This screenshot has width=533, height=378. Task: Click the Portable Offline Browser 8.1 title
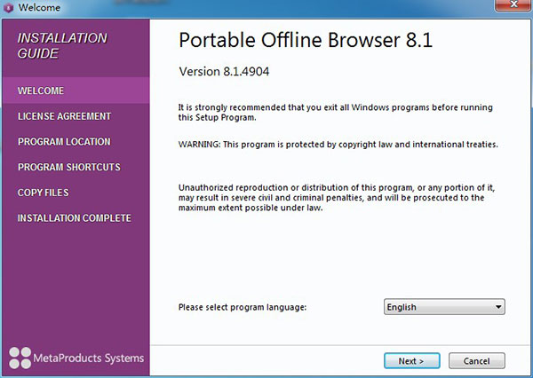[x=306, y=40]
